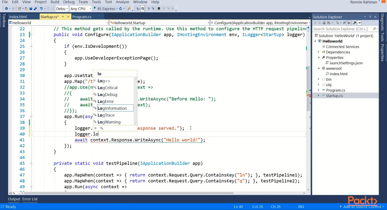Viewport: 387px width, 210px height.
Task: Select launchSettings.json in Solution Explorer
Action: 346,63
